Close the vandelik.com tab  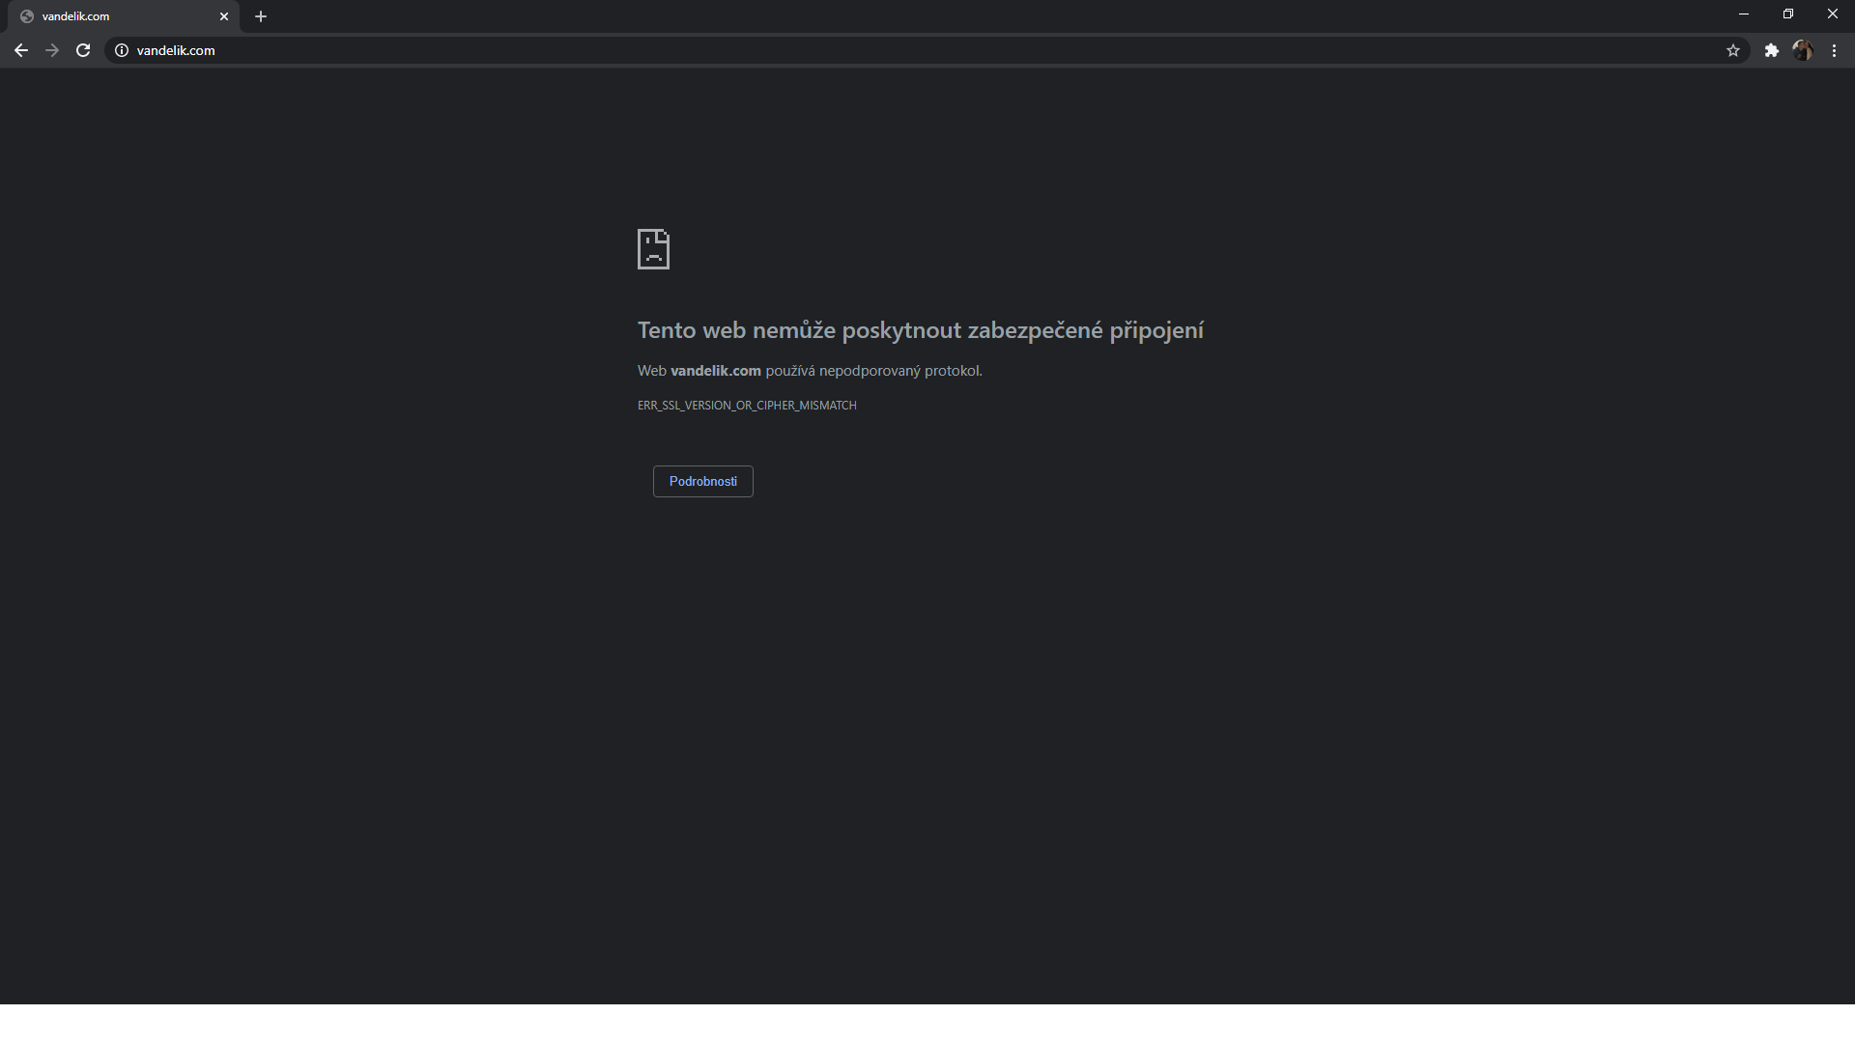(x=224, y=16)
